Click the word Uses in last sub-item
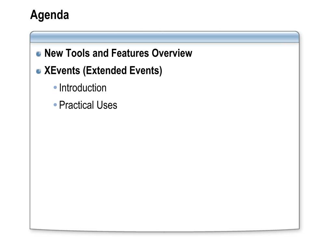Viewport: 333px width, 250px height. (x=107, y=105)
